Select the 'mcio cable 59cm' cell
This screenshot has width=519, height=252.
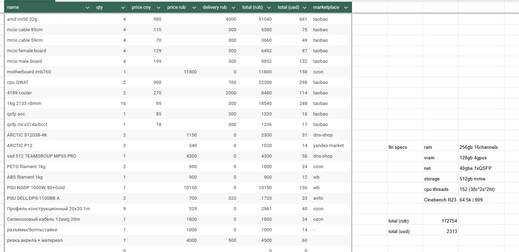(x=49, y=40)
